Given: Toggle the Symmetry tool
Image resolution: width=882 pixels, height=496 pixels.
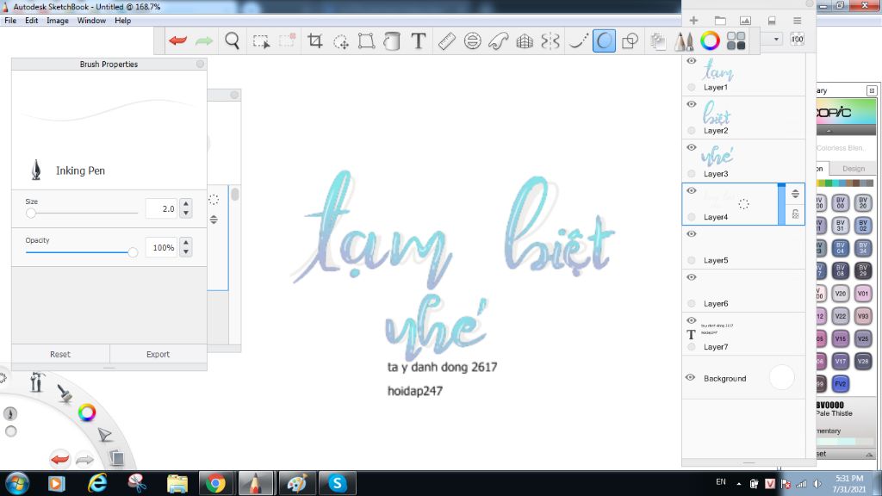Looking at the screenshot, I should pyautogui.click(x=550, y=40).
